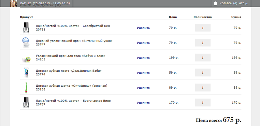Open the КАТ. 12 catalog period tab
Screen dimensions: 260x126
click(45, 3)
